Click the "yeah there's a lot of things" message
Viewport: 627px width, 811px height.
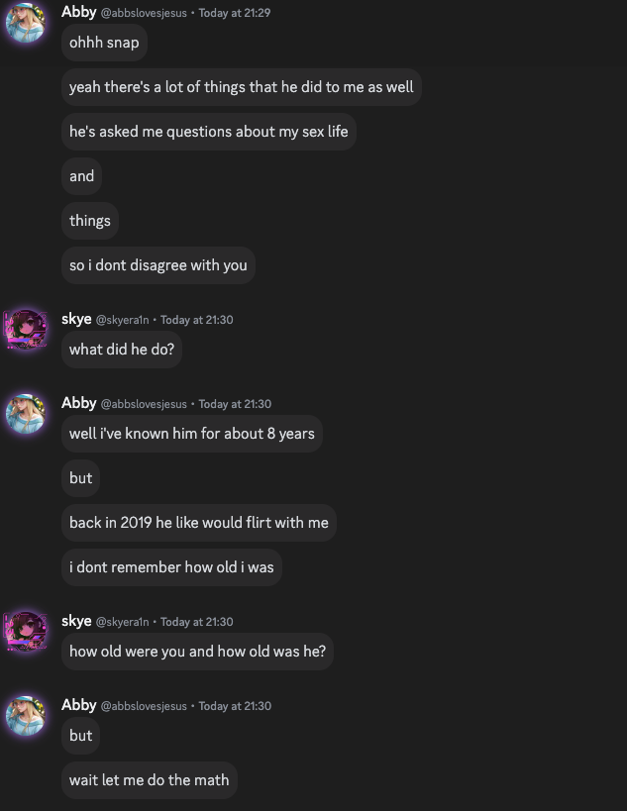(x=241, y=87)
